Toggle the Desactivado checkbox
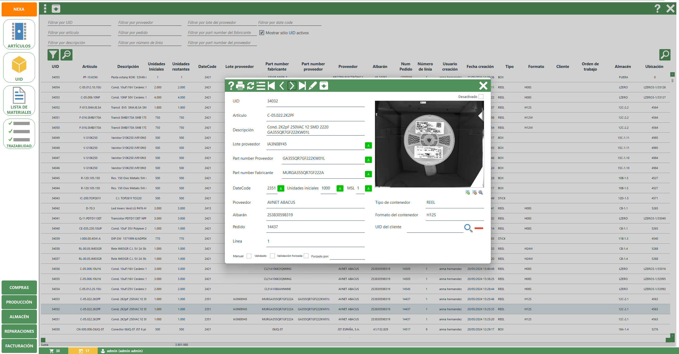The height and width of the screenshot is (354, 679). [481, 97]
